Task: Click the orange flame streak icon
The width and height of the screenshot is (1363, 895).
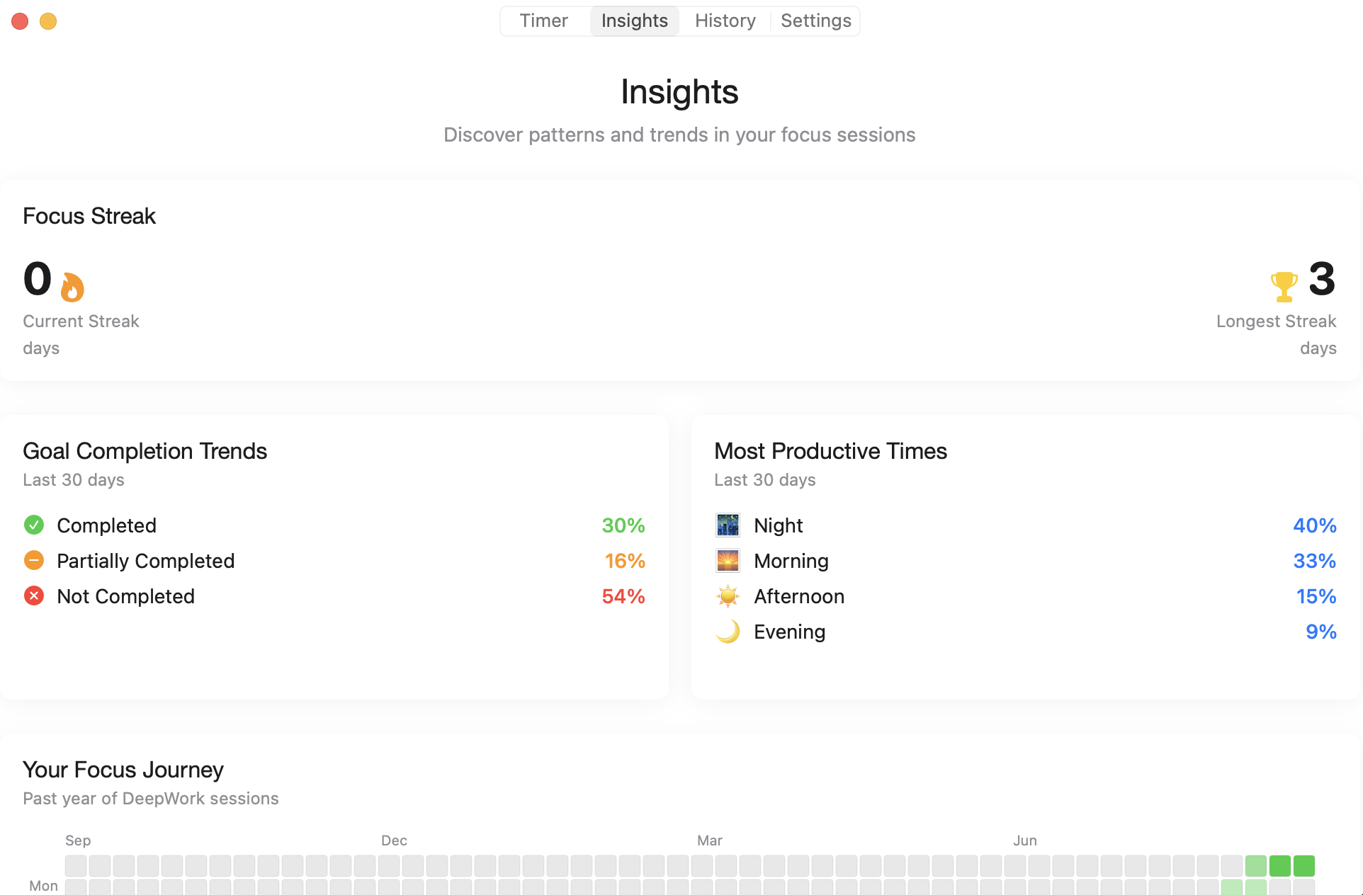Action: pyautogui.click(x=72, y=287)
